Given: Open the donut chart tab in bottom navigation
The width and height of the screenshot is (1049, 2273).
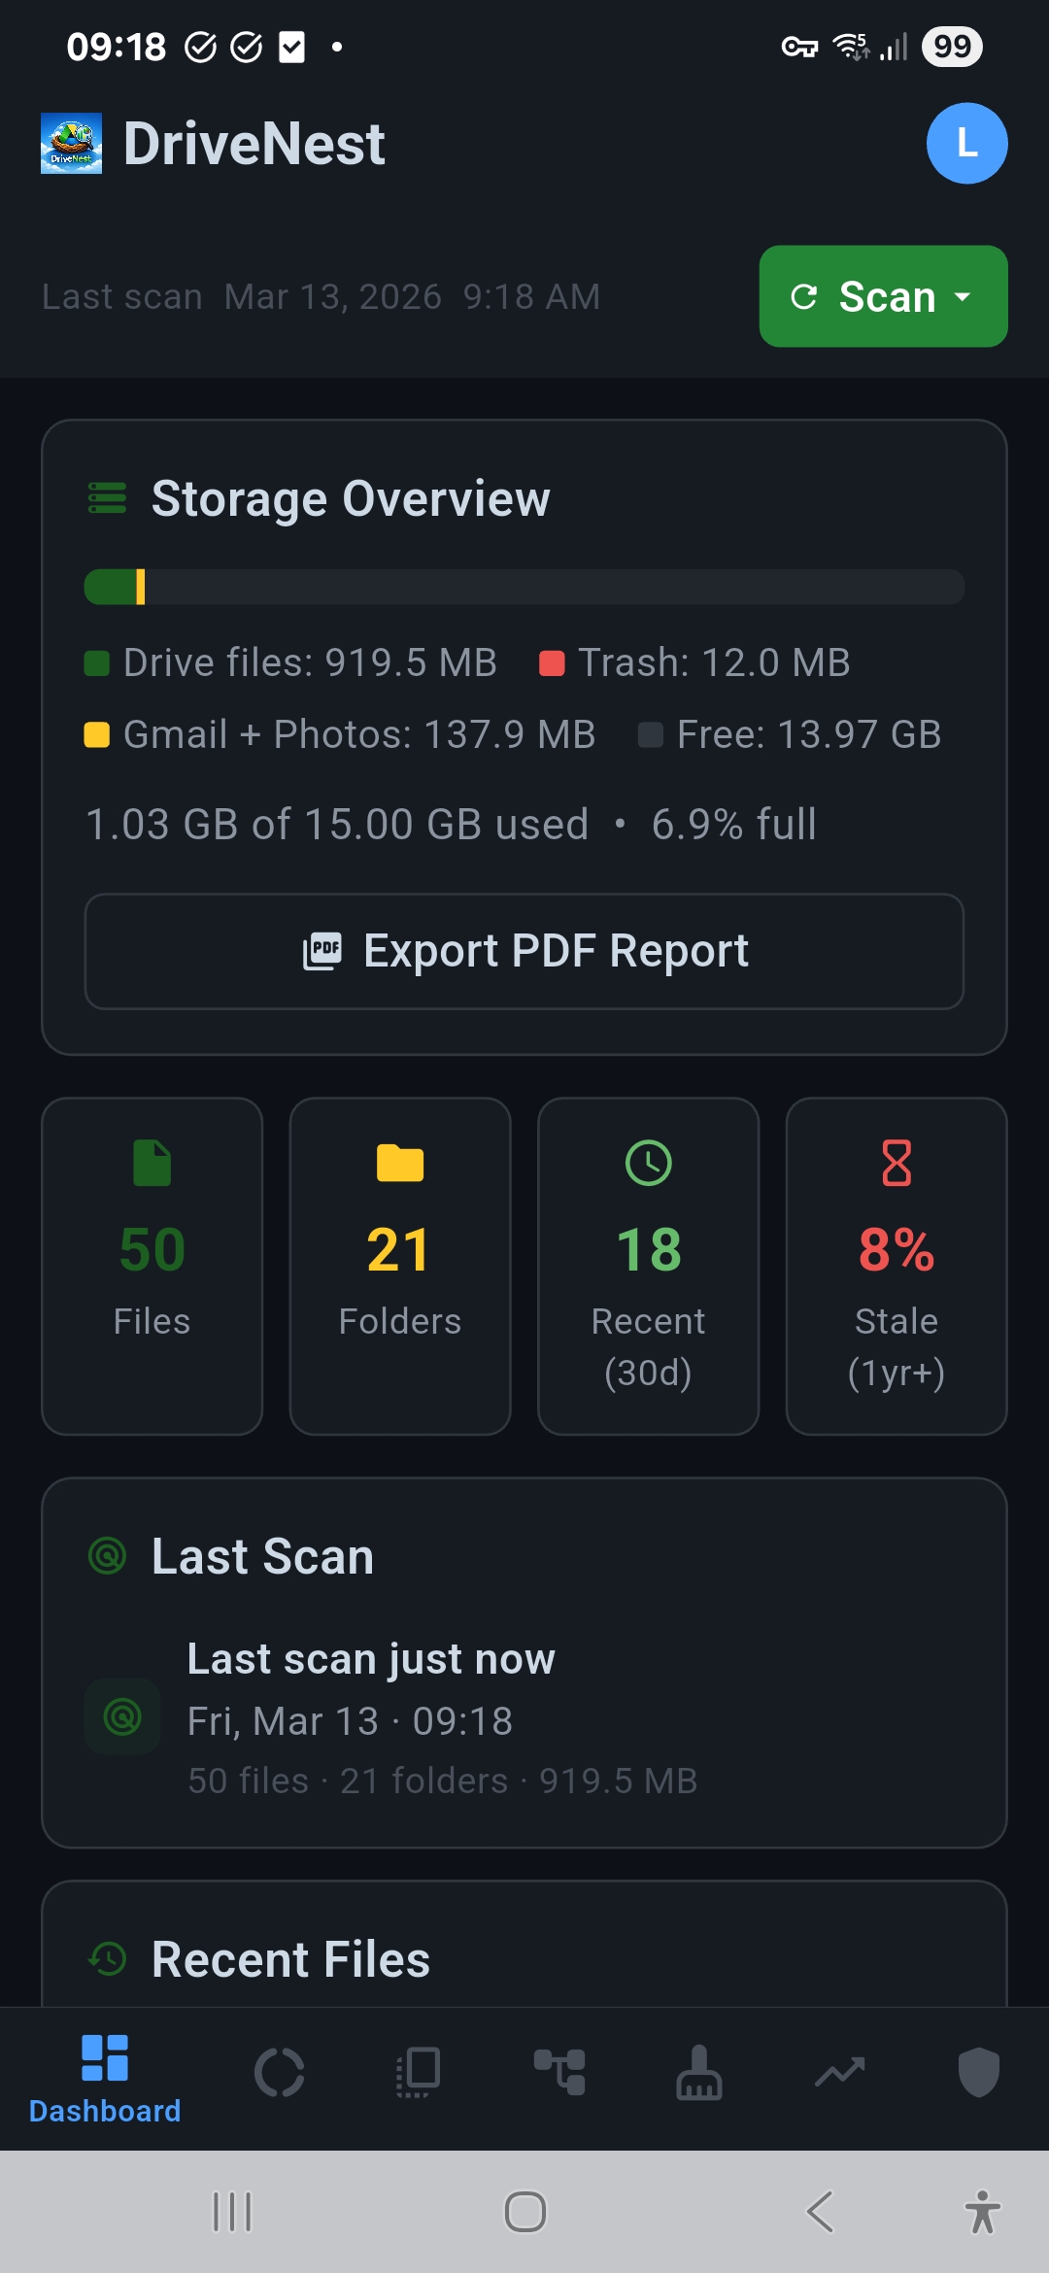Looking at the screenshot, I should coord(280,2072).
